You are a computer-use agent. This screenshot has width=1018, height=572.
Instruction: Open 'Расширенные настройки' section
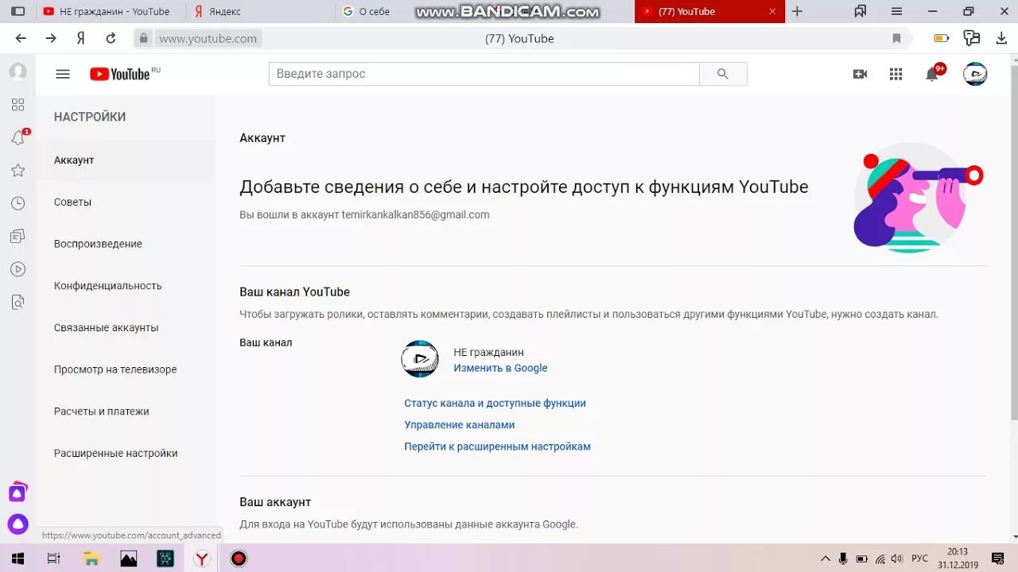125,454
